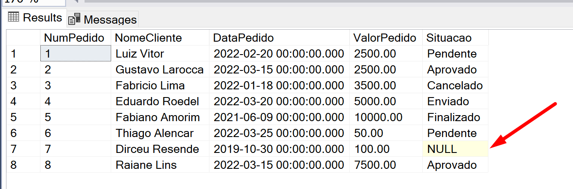Click the Cancelado status cell

point(455,85)
